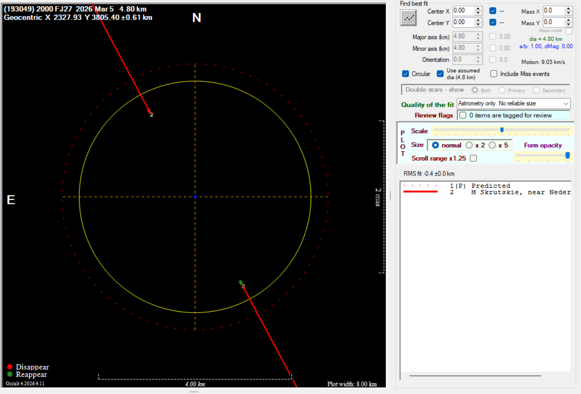The image size is (581, 394).
Task: Click the Find best fit graph icon
Action: click(x=408, y=18)
